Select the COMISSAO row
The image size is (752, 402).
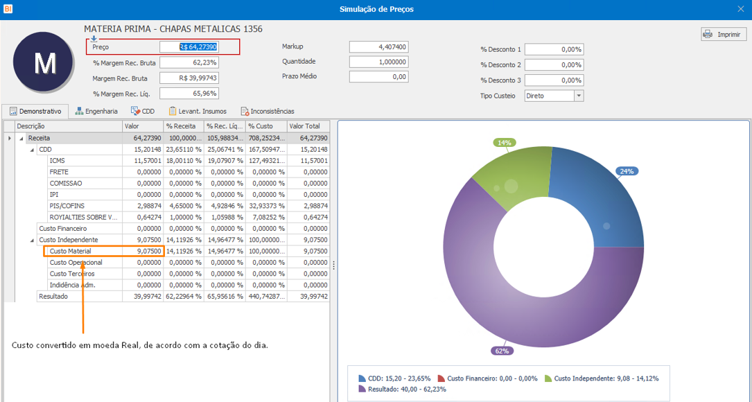(x=189, y=183)
